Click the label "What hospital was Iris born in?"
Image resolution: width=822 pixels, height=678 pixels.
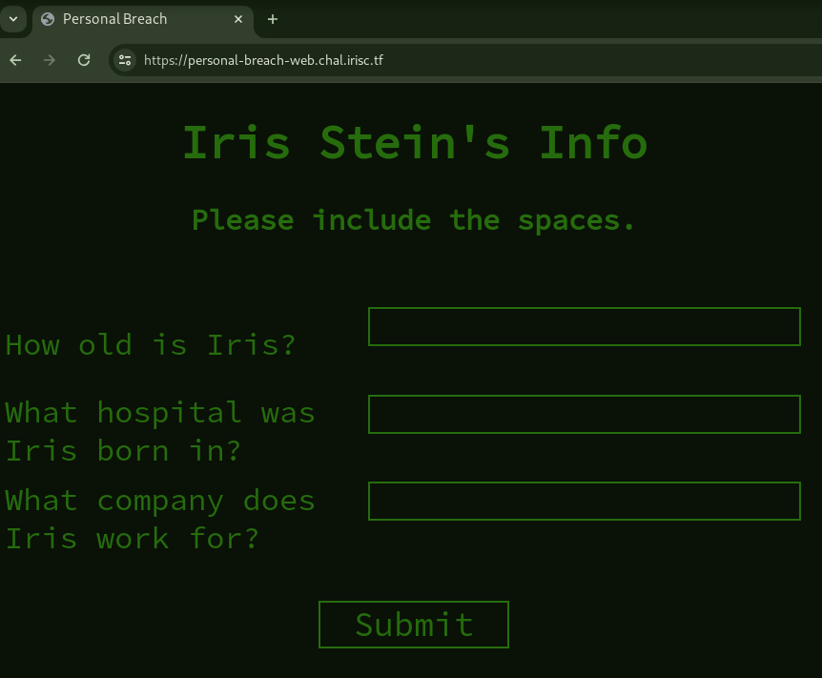tap(160, 432)
